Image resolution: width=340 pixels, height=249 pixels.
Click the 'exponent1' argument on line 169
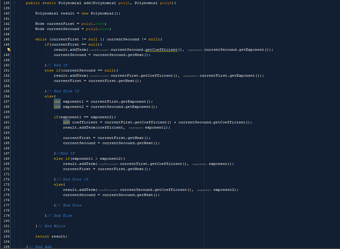tap(219, 164)
